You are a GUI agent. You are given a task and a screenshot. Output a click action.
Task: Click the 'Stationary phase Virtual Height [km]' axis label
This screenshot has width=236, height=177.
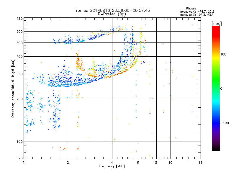click(x=13, y=88)
